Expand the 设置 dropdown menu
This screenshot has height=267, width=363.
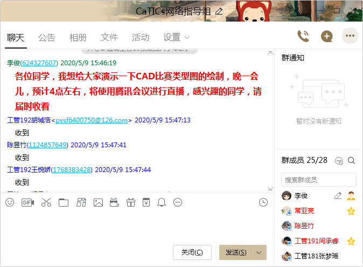177,37
